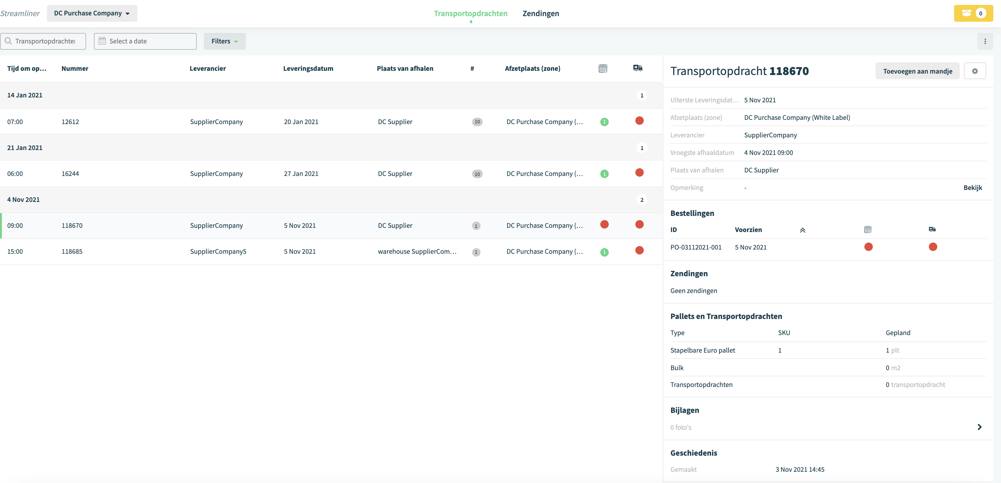Screen dimensions: 1001x483
Task: Click the Select a date input field
Action: coord(145,41)
